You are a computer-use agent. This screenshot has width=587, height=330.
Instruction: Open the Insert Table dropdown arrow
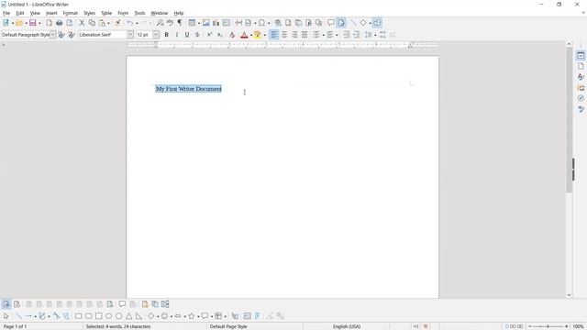click(x=199, y=23)
